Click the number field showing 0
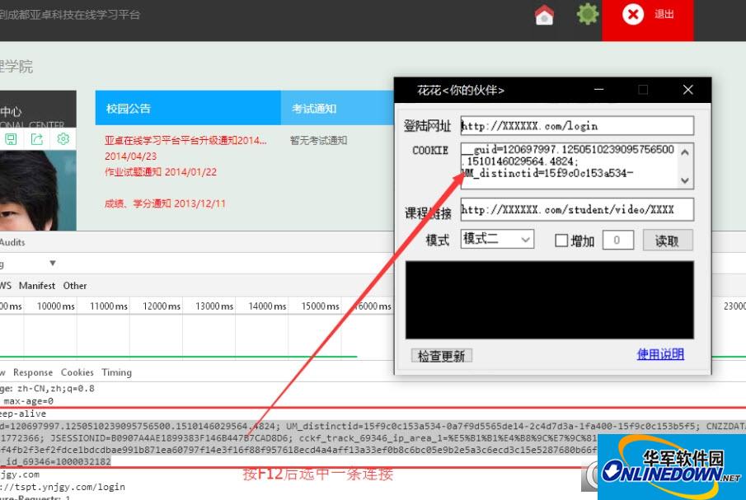Viewport: 746px width, 500px height. [618, 240]
